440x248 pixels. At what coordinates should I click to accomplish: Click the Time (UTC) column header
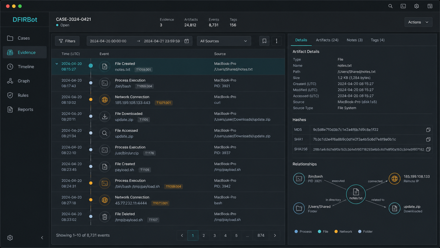71,54
